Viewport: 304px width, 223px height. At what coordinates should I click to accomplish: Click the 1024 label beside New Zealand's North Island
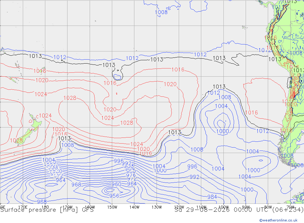point(45,116)
